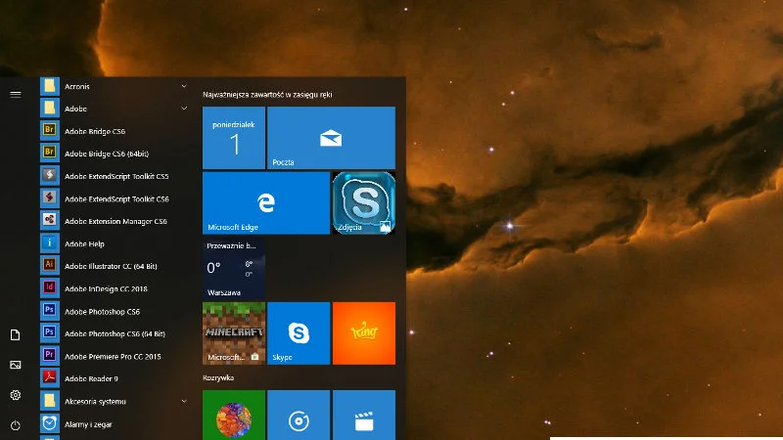Viewport: 783px width, 440px height.
Task: Open the Adobe folder entry
Action: 114,109
